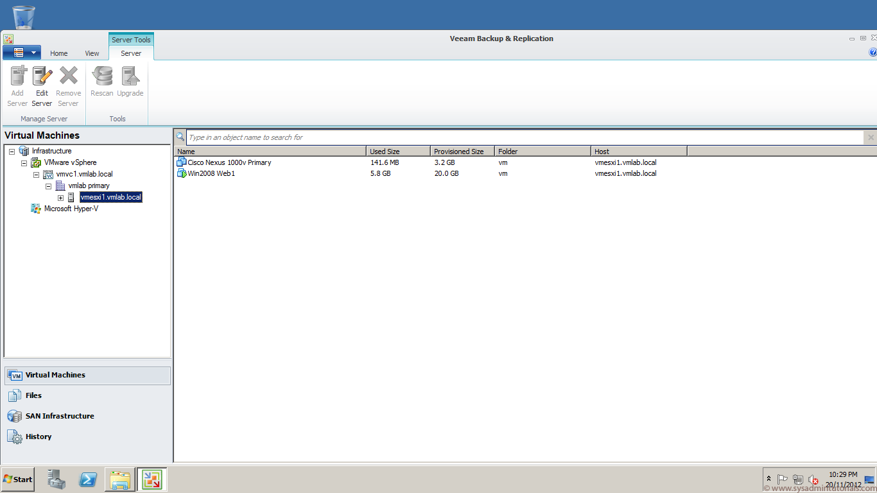Click the Server Tools contextual tab header
This screenshot has height=493, width=877.
(131, 39)
